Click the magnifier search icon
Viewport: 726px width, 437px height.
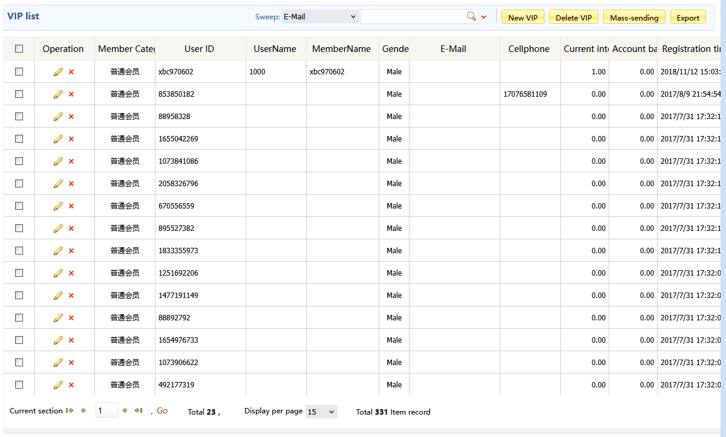(x=471, y=17)
